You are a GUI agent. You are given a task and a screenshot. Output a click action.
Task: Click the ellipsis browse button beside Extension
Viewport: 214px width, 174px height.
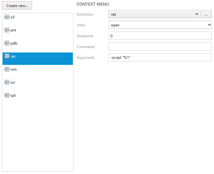coord(206,14)
